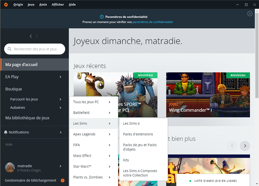This screenshot has height=186, width=259.
Task: Click the vertical scrollbar thumb
Action: (257, 55)
